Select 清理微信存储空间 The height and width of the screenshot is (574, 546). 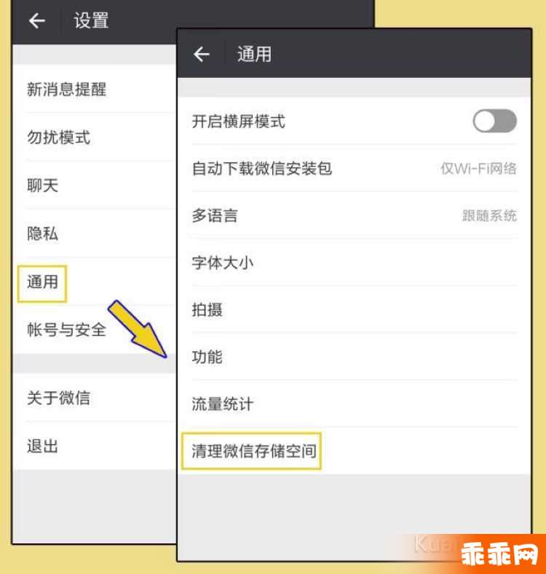tap(355, 451)
